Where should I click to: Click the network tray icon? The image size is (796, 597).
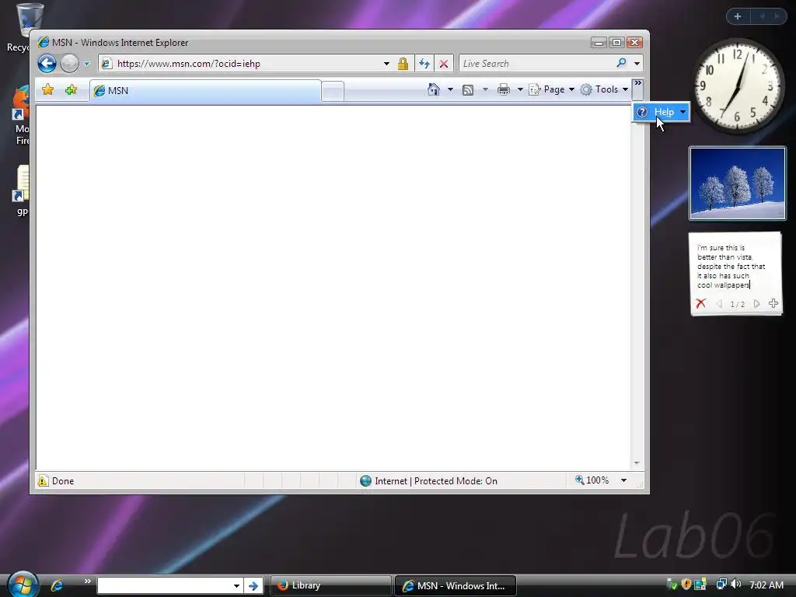(x=721, y=585)
